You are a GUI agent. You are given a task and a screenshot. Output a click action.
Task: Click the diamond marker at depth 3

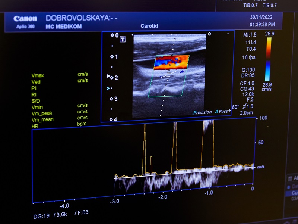coord(111,99)
